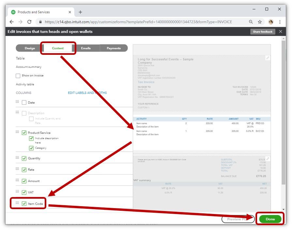Toggle the Description column checkbox
Viewport: 293px width, 230px height.
coord(24,113)
